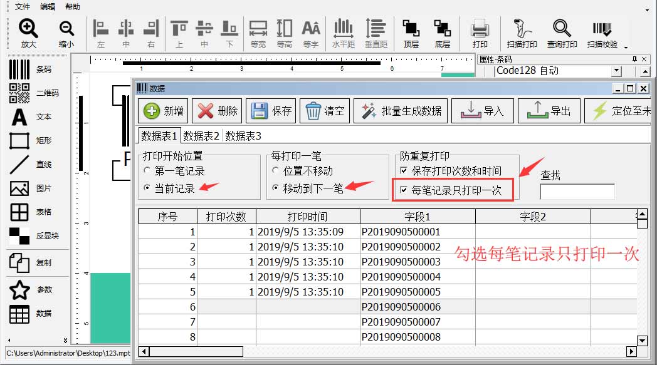Switch to 数据表2 tab
The width and height of the screenshot is (657, 365).
pyautogui.click(x=201, y=136)
